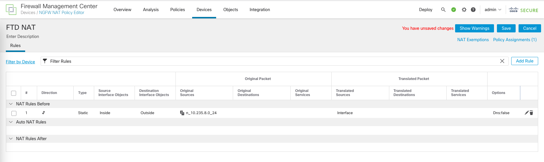Edit NAT rule 1 with pencil icon

(526, 113)
